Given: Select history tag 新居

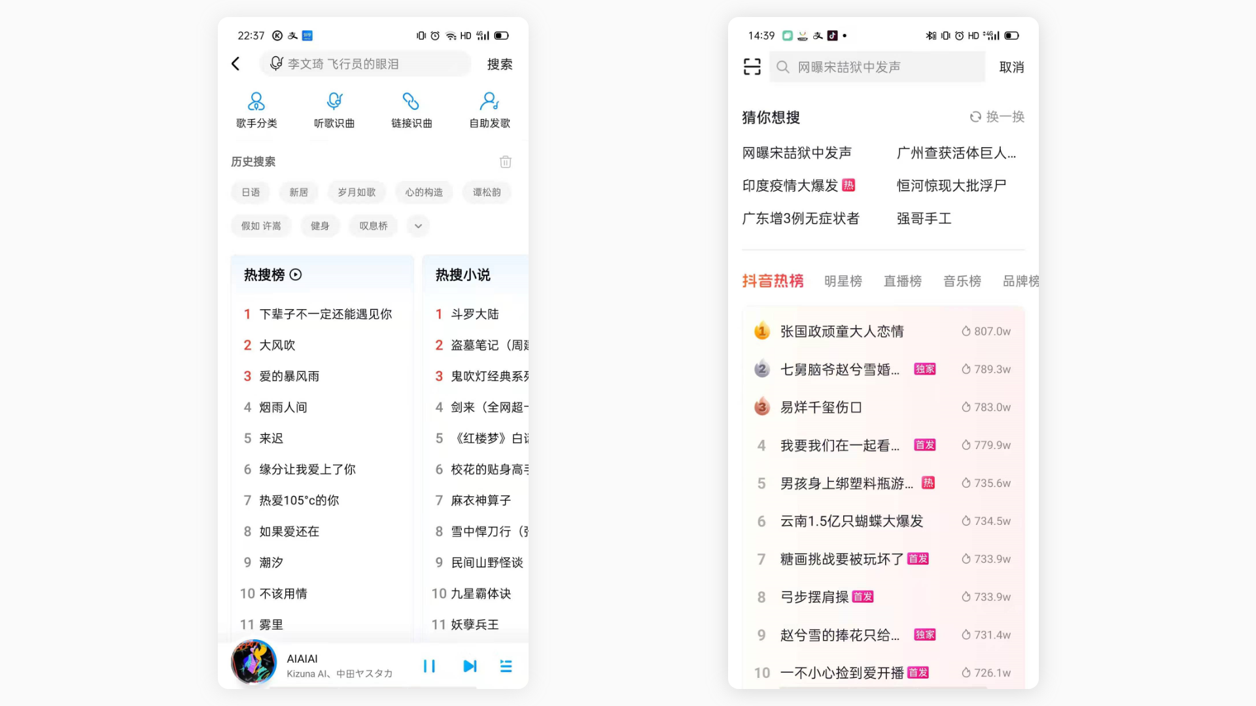Looking at the screenshot, I should (299, 192).
